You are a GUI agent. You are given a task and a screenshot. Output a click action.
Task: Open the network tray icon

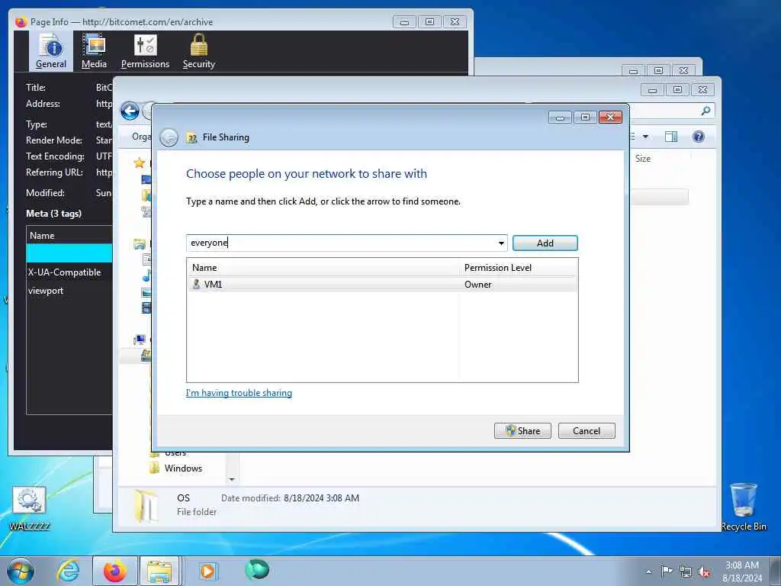pos(686,572)
